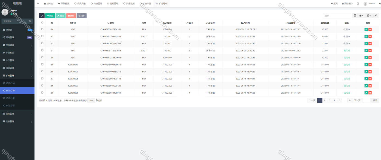
Task: Open the rows-per-page dropdown showing 10
Action: 91,100
